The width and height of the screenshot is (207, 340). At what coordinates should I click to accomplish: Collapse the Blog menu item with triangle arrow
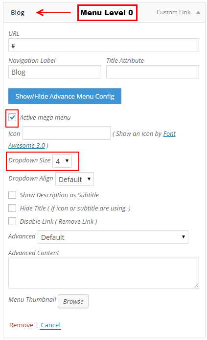[198, 12]
